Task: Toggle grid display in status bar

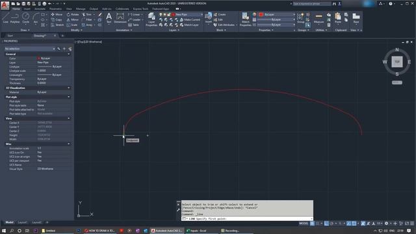Action: 313,224
